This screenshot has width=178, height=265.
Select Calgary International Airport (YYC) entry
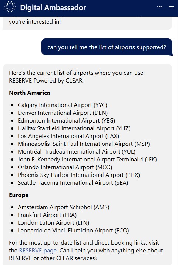[63, 105]
